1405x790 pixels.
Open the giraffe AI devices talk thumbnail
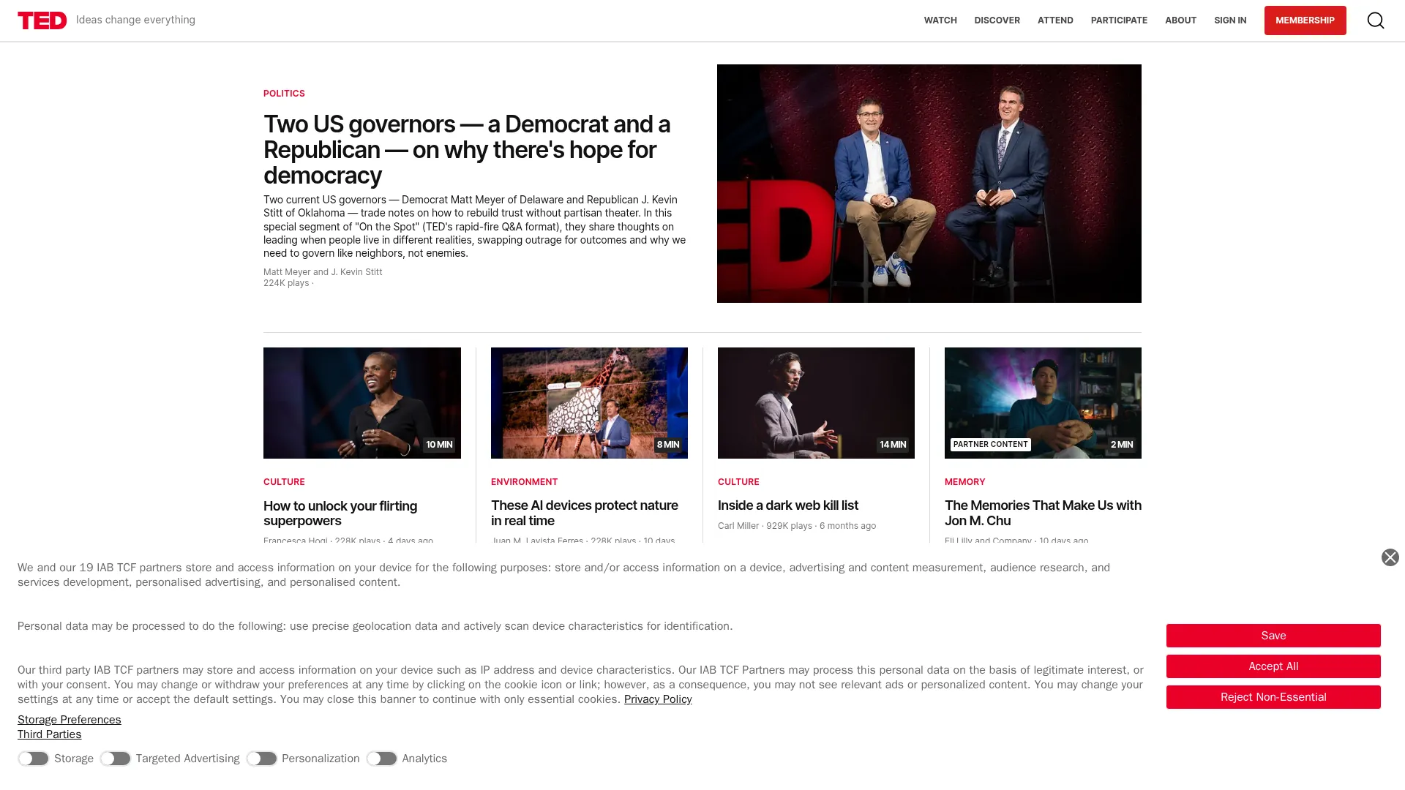[589, 403]
